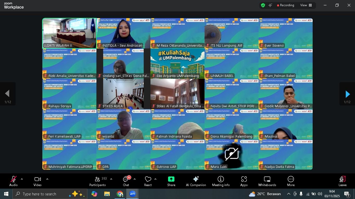Expand the Participants options arrow
355x199 pixels.
coord(111,179)
